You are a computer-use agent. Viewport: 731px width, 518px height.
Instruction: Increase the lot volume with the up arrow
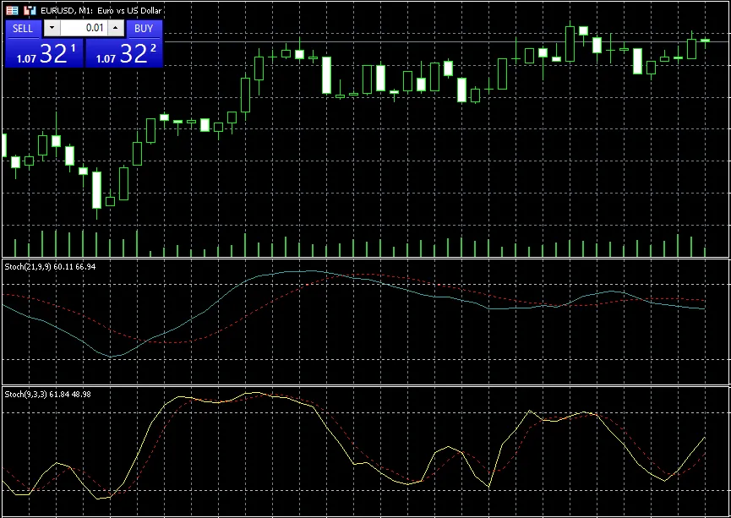pyautogui.click(x=115, y=28)
